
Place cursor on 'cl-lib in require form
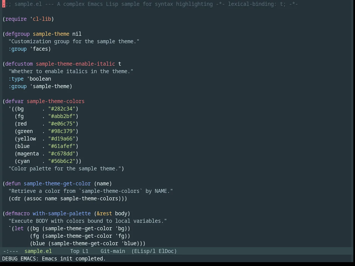tap(40, 19)
